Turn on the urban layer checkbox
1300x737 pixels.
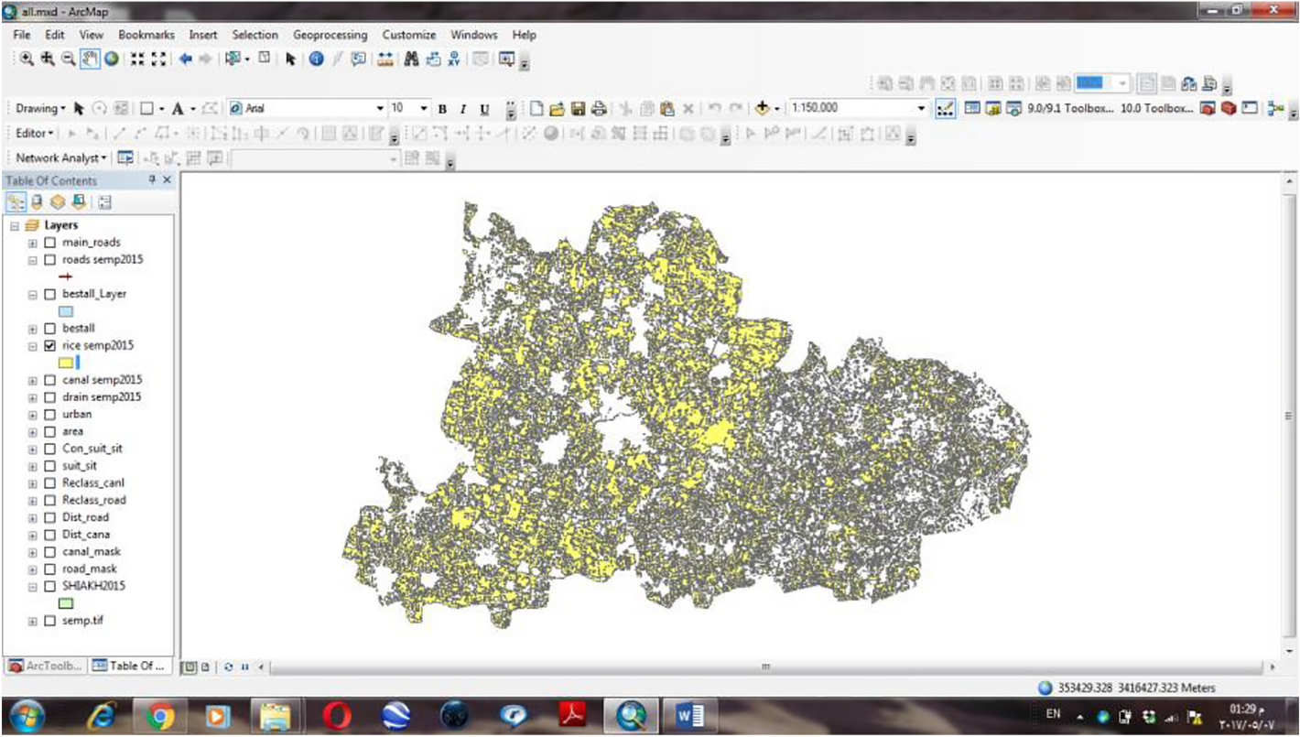[x=49, y=415]
